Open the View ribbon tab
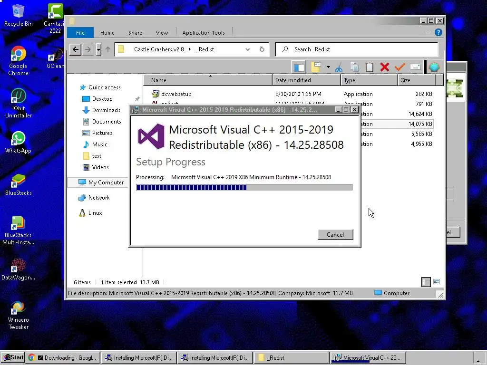Screen dimensions: 487x365 pos(162,33)
